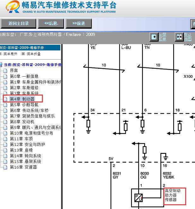
Task: Click the page icon next to 第16章 变速器
Action: [5, 167]
